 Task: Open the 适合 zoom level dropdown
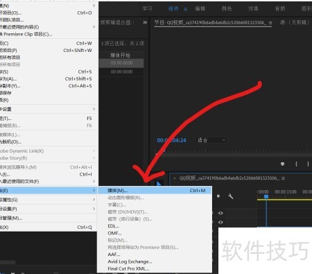[x=211, y=140]
